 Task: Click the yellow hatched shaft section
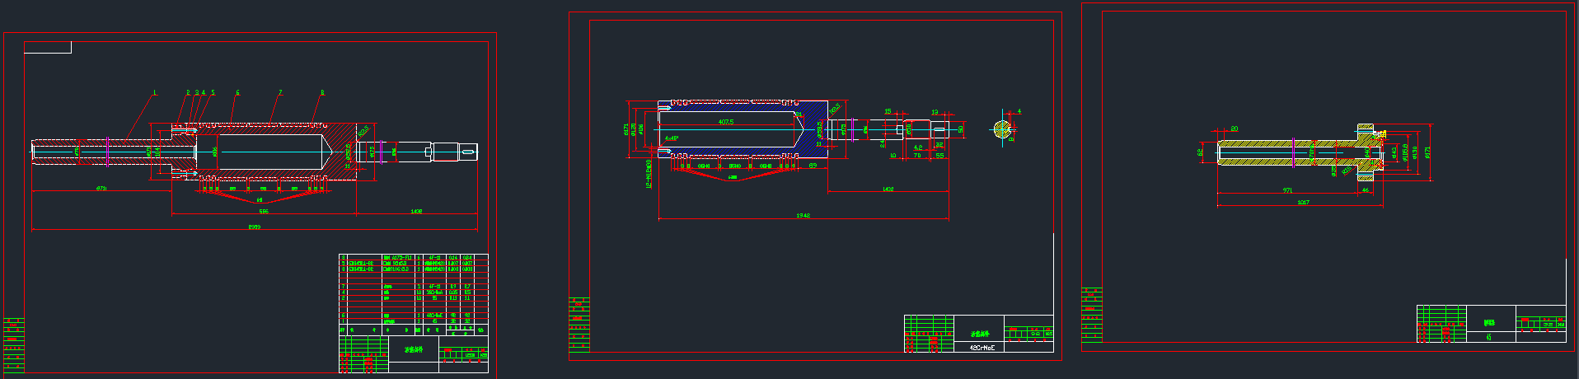1261,143
